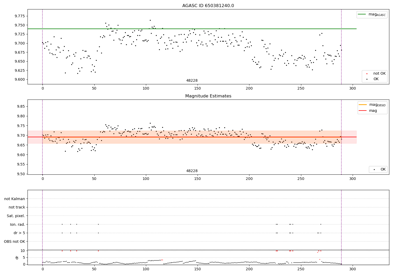This screenshot has width=393, height=275.
Task: Click the 9.625 tick label on top plot
Action: pos(20,70)
